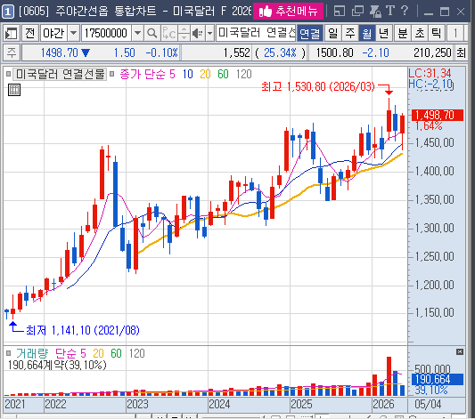Select the 월 (monthly) period button
Screen dimensions: 475x419
click(x=367, y=33)
